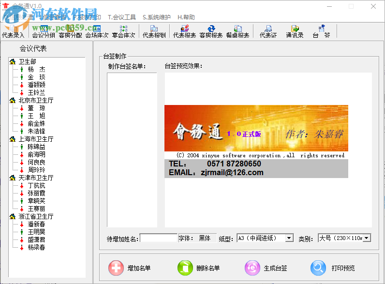Select delegate 潘新春 in the tree
Screen dimensions: 385x284
36,224
